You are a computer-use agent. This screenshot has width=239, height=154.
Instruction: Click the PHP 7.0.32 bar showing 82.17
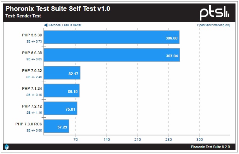[62, 73]
